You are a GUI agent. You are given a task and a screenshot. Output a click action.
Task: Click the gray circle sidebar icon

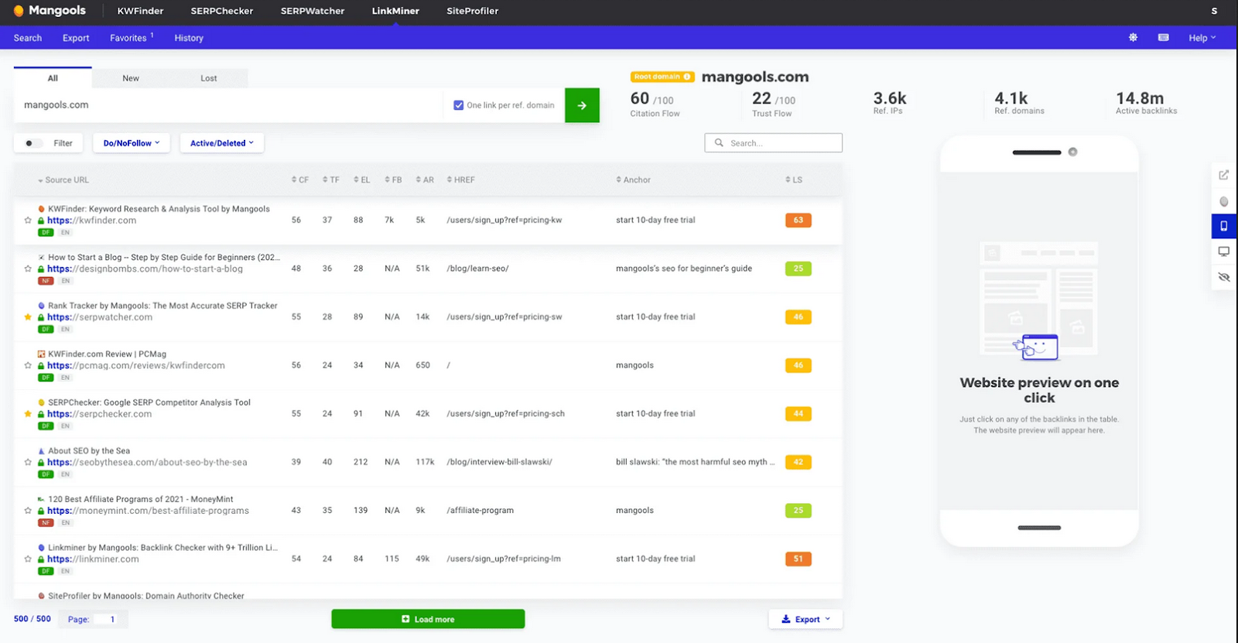1224,201
